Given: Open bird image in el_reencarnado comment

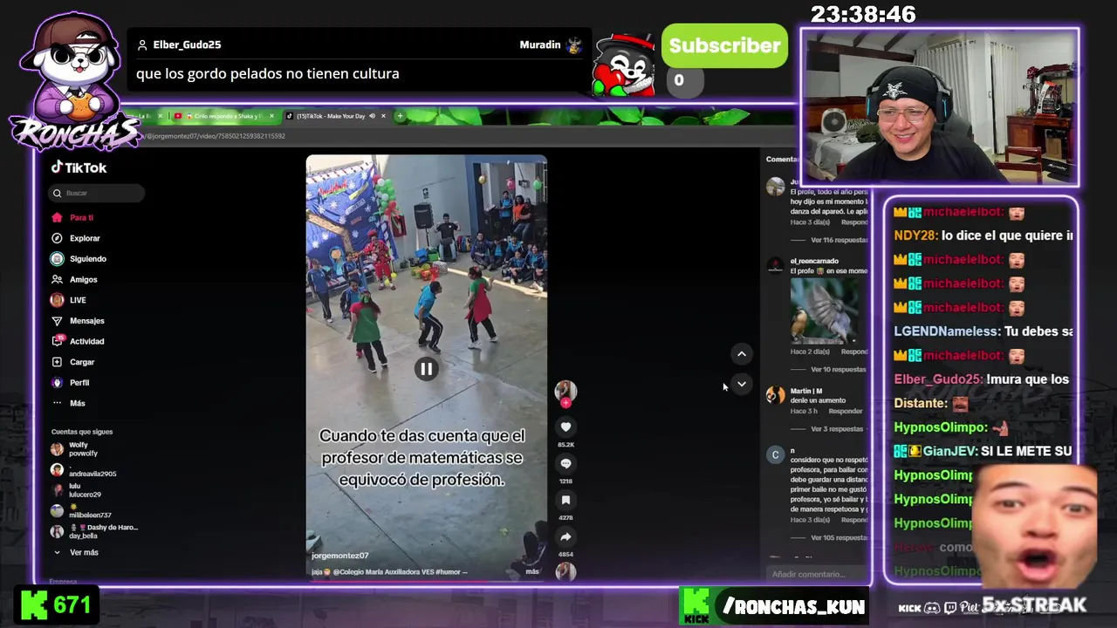Looking at the screenshot, I should tap(825, 311).
